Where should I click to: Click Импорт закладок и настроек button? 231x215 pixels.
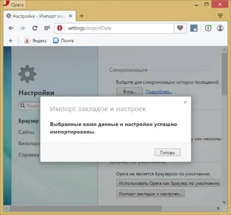click(150, 194)
